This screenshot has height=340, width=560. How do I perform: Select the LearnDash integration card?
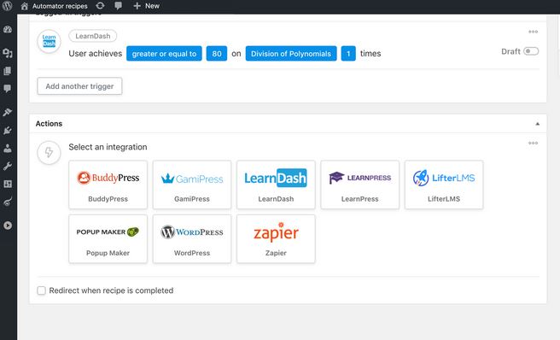tap(276, 185)
